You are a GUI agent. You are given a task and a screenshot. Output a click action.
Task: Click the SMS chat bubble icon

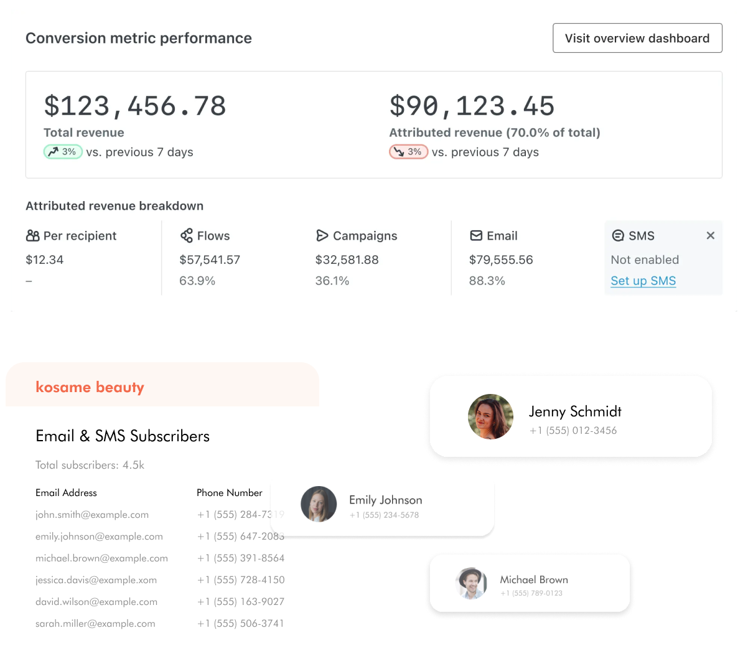pos(618,235)
